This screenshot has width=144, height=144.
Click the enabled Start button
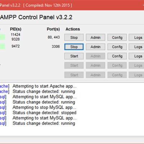point(74,56)
